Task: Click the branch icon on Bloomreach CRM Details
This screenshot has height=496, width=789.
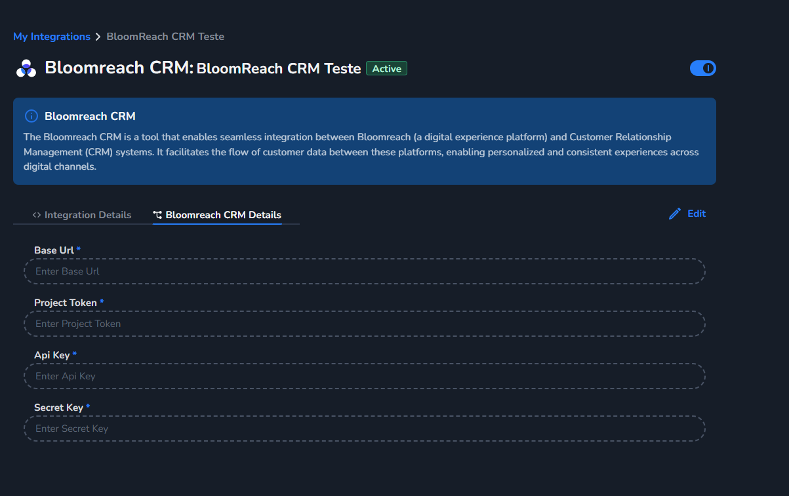Action: [157, 215]
